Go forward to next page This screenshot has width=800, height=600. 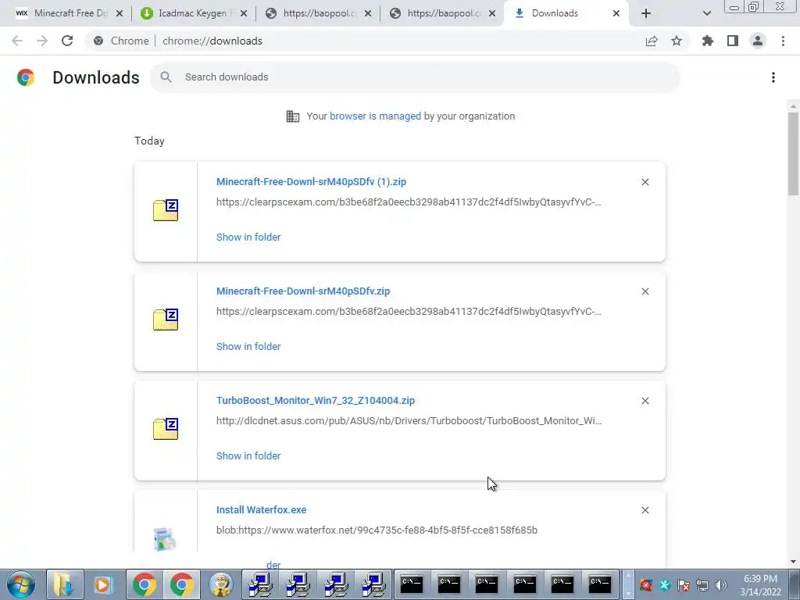pos(42,41)
